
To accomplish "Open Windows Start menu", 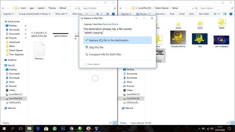I will (x=4, y=129).
